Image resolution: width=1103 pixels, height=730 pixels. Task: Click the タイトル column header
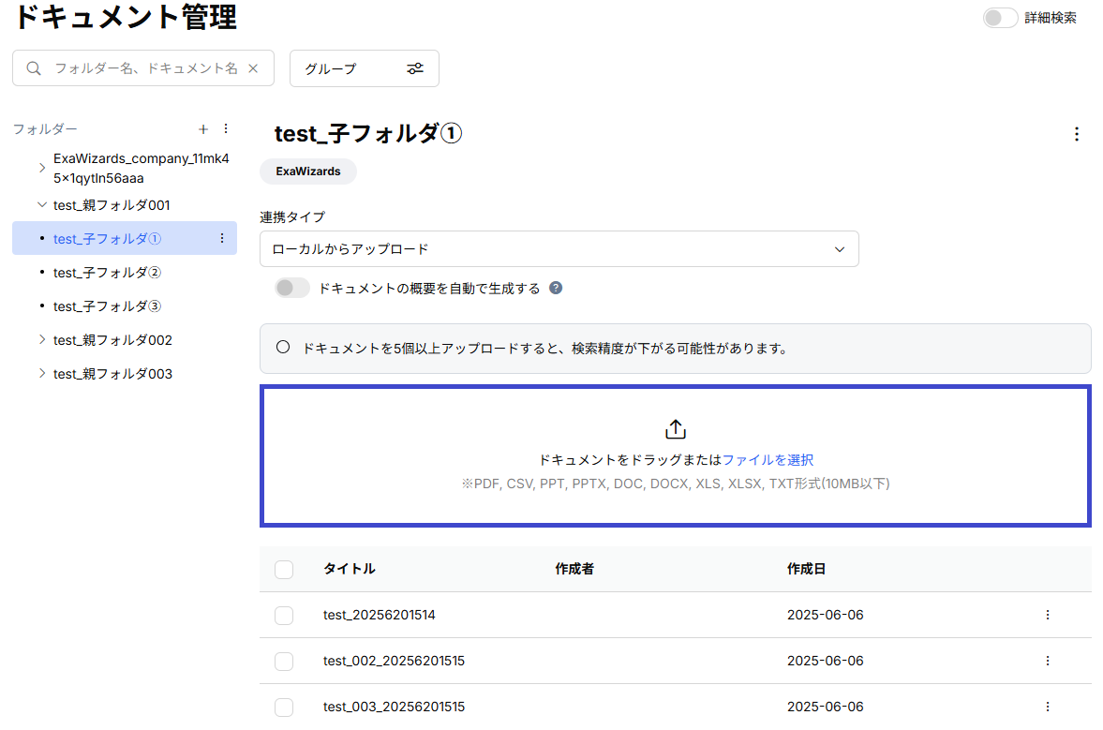tap(349, 568)
